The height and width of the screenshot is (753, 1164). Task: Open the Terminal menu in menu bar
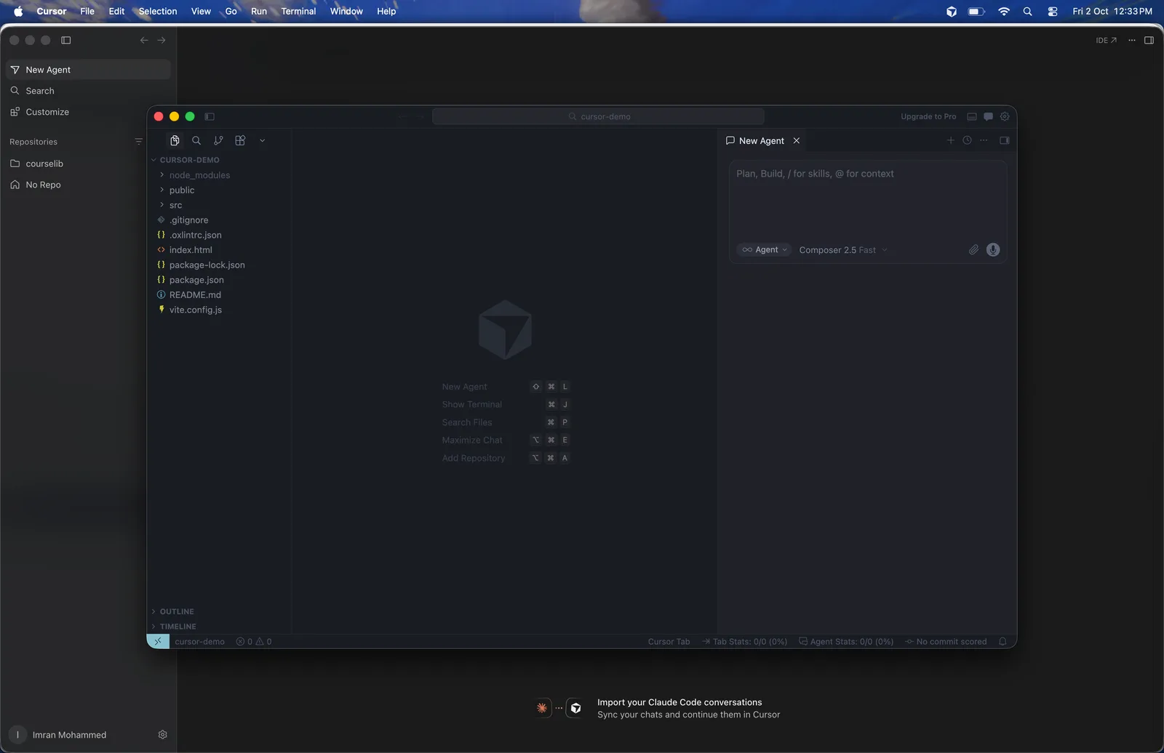point(298,11)
